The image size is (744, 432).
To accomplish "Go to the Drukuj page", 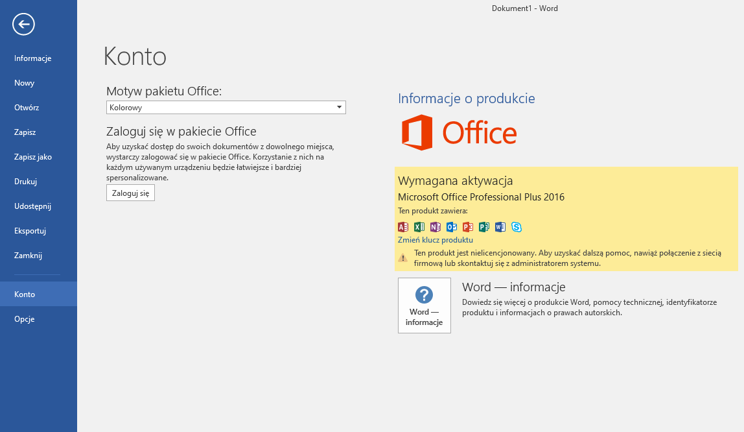I will click(38, 182).
